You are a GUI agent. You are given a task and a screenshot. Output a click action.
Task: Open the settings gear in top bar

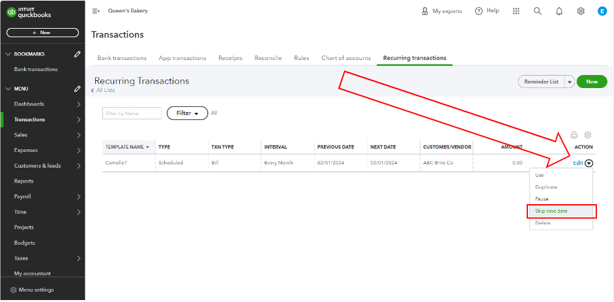(x=580, y=11)
